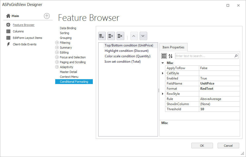Click the ApplyToRow property name
Viewport: 246px width, 157px height.
point(176,68)
